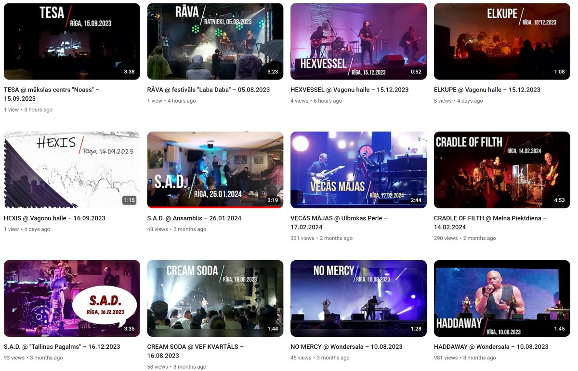Click title RĀVA @ festivāls "Laba Daba"
The width and height of the screenshot is (578, 371).
point(209,90)
